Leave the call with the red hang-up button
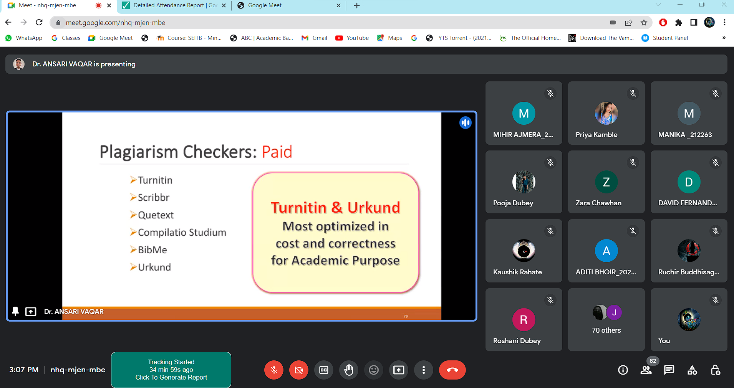 tap(452, 370)
